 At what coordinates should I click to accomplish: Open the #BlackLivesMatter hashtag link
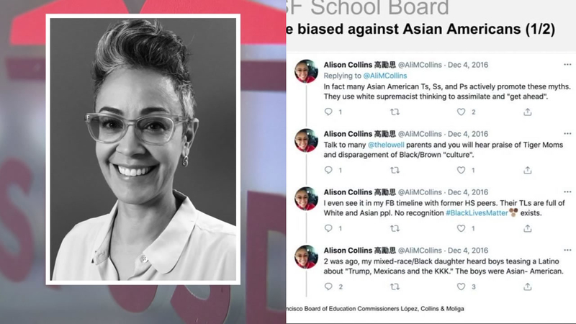coord(477,213)
